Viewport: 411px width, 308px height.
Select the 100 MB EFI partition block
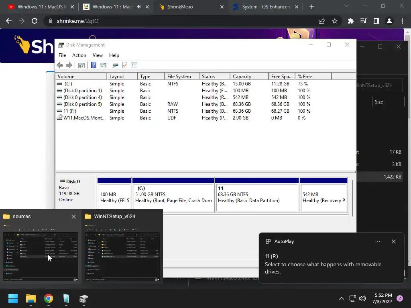(114, 195)
